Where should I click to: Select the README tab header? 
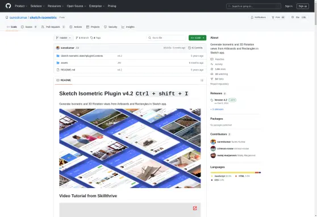[64, 80]
